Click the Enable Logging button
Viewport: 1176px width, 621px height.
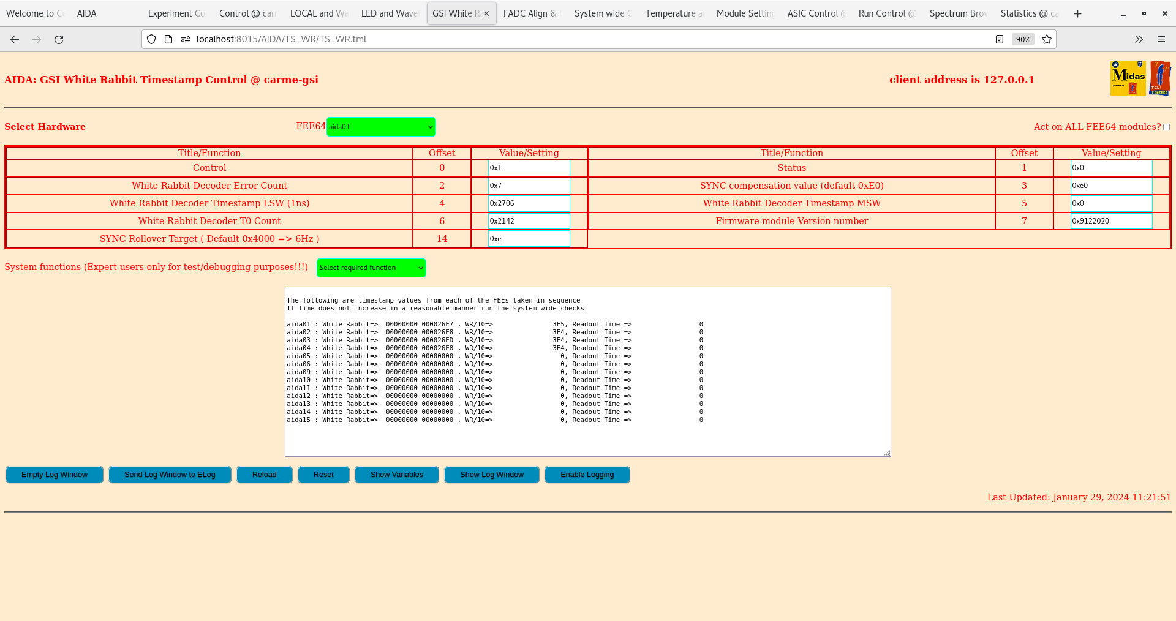pyautogui.click(x=587, y=475)
